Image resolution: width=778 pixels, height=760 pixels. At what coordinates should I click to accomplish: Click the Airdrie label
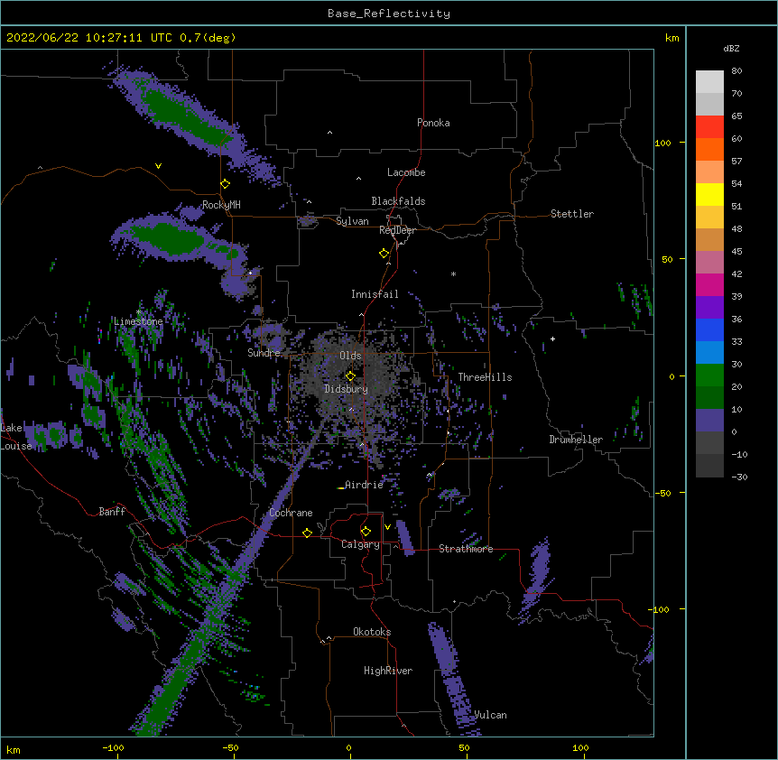pos(364,485)
